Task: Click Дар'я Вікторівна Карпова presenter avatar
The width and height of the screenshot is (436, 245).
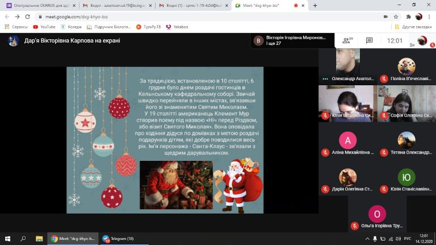Action: click(13, 41)
